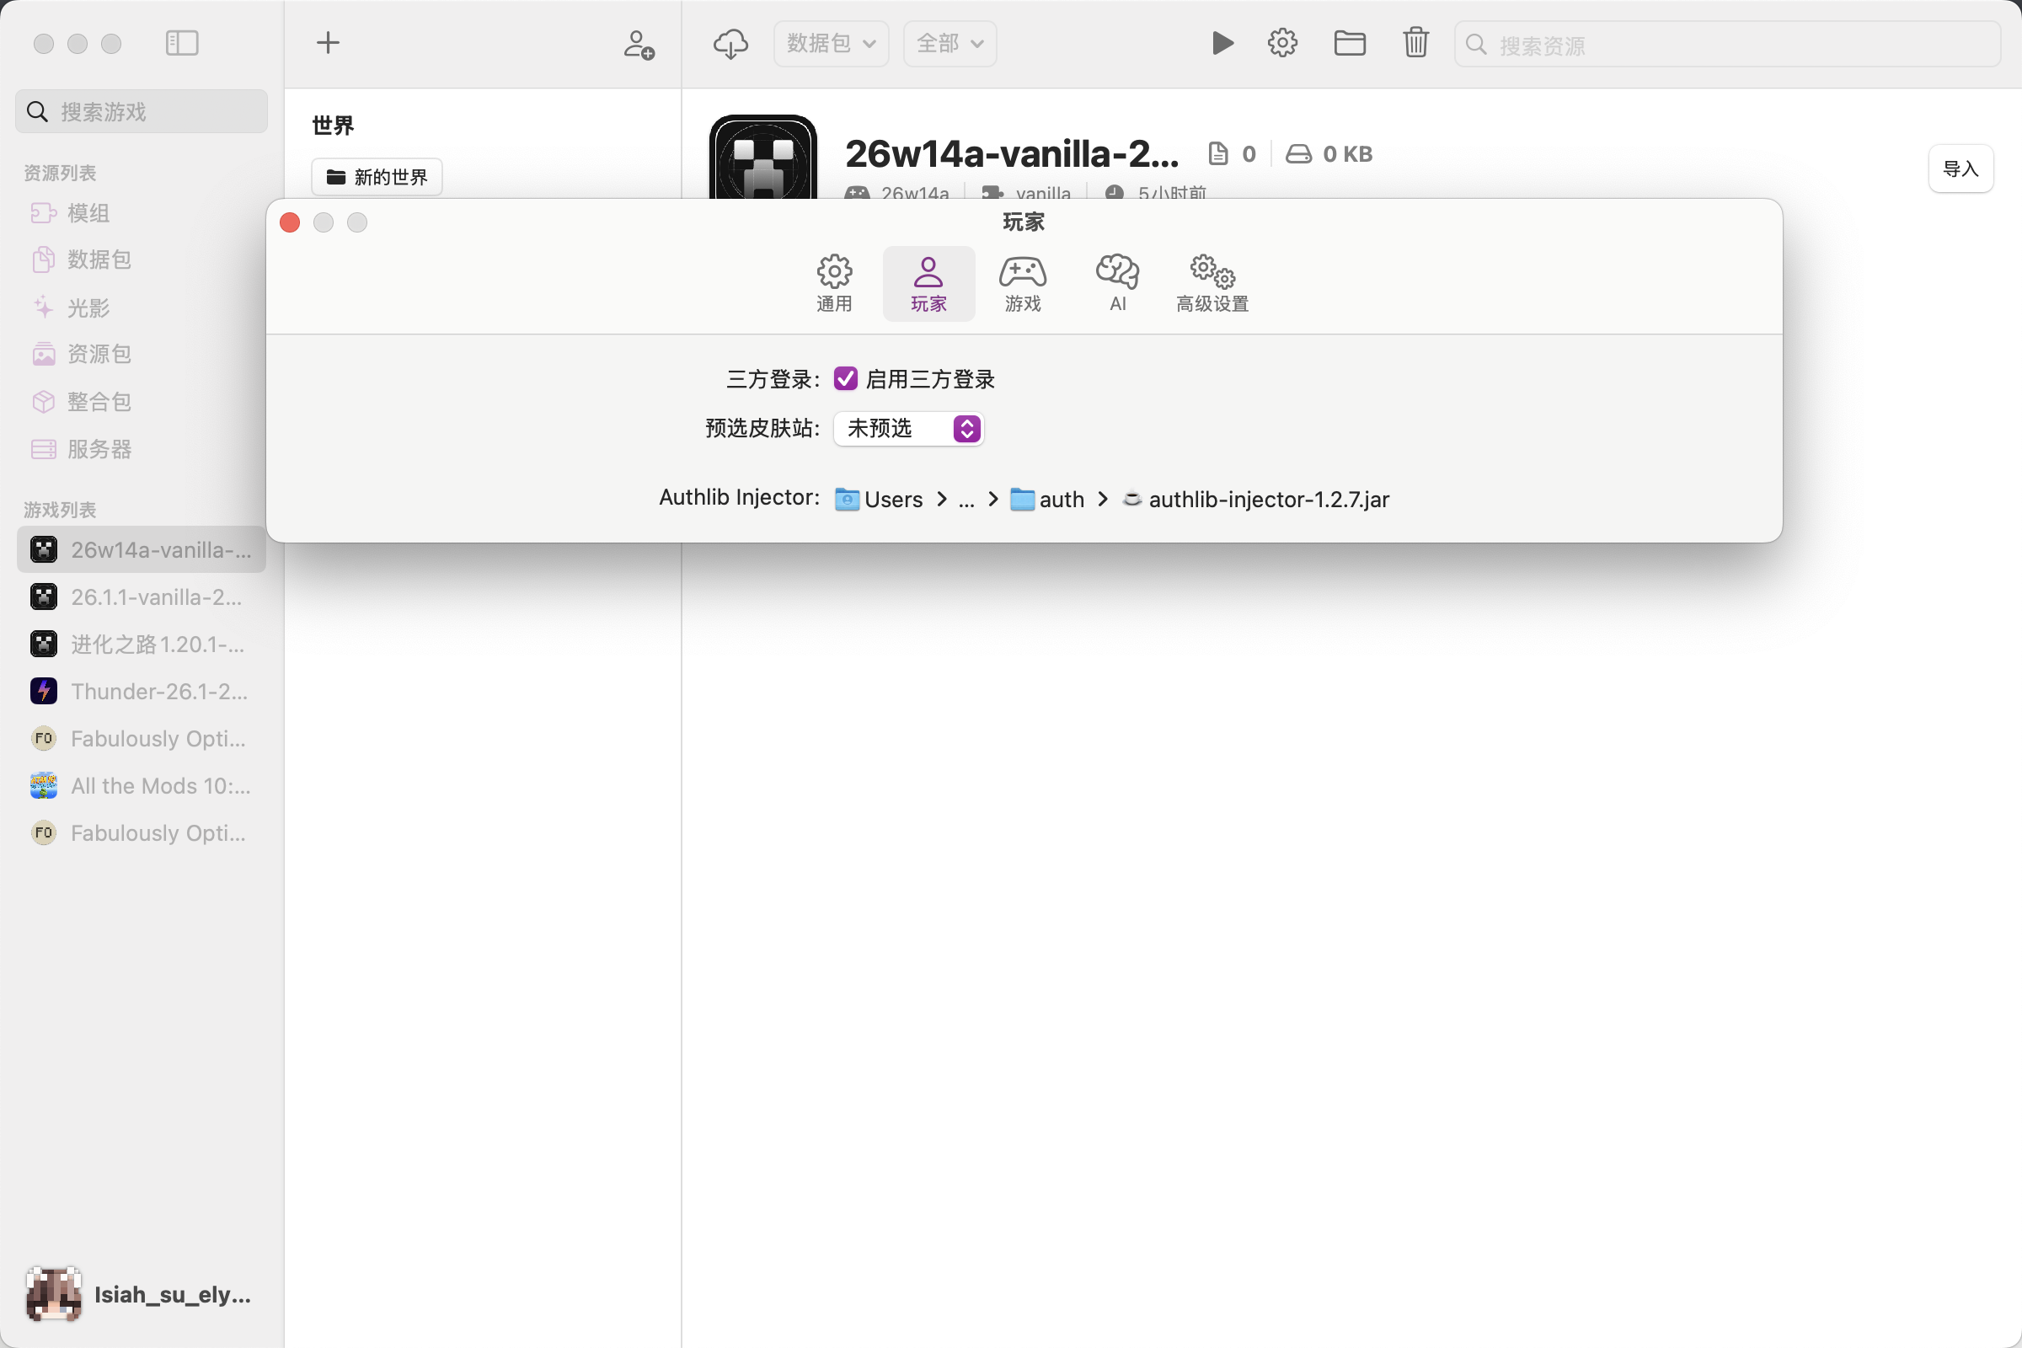This screenshot has height=1348, width=2022.
Task: Click the plus add game icon
Action: 328,43
